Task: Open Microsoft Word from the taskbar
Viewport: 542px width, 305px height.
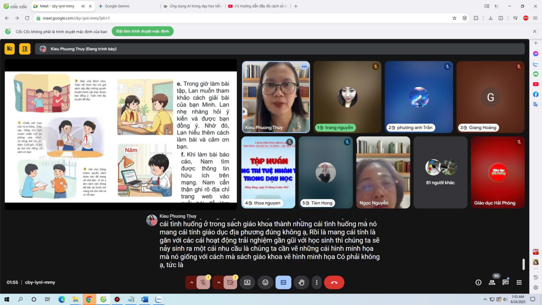Action: click(145, 300)
